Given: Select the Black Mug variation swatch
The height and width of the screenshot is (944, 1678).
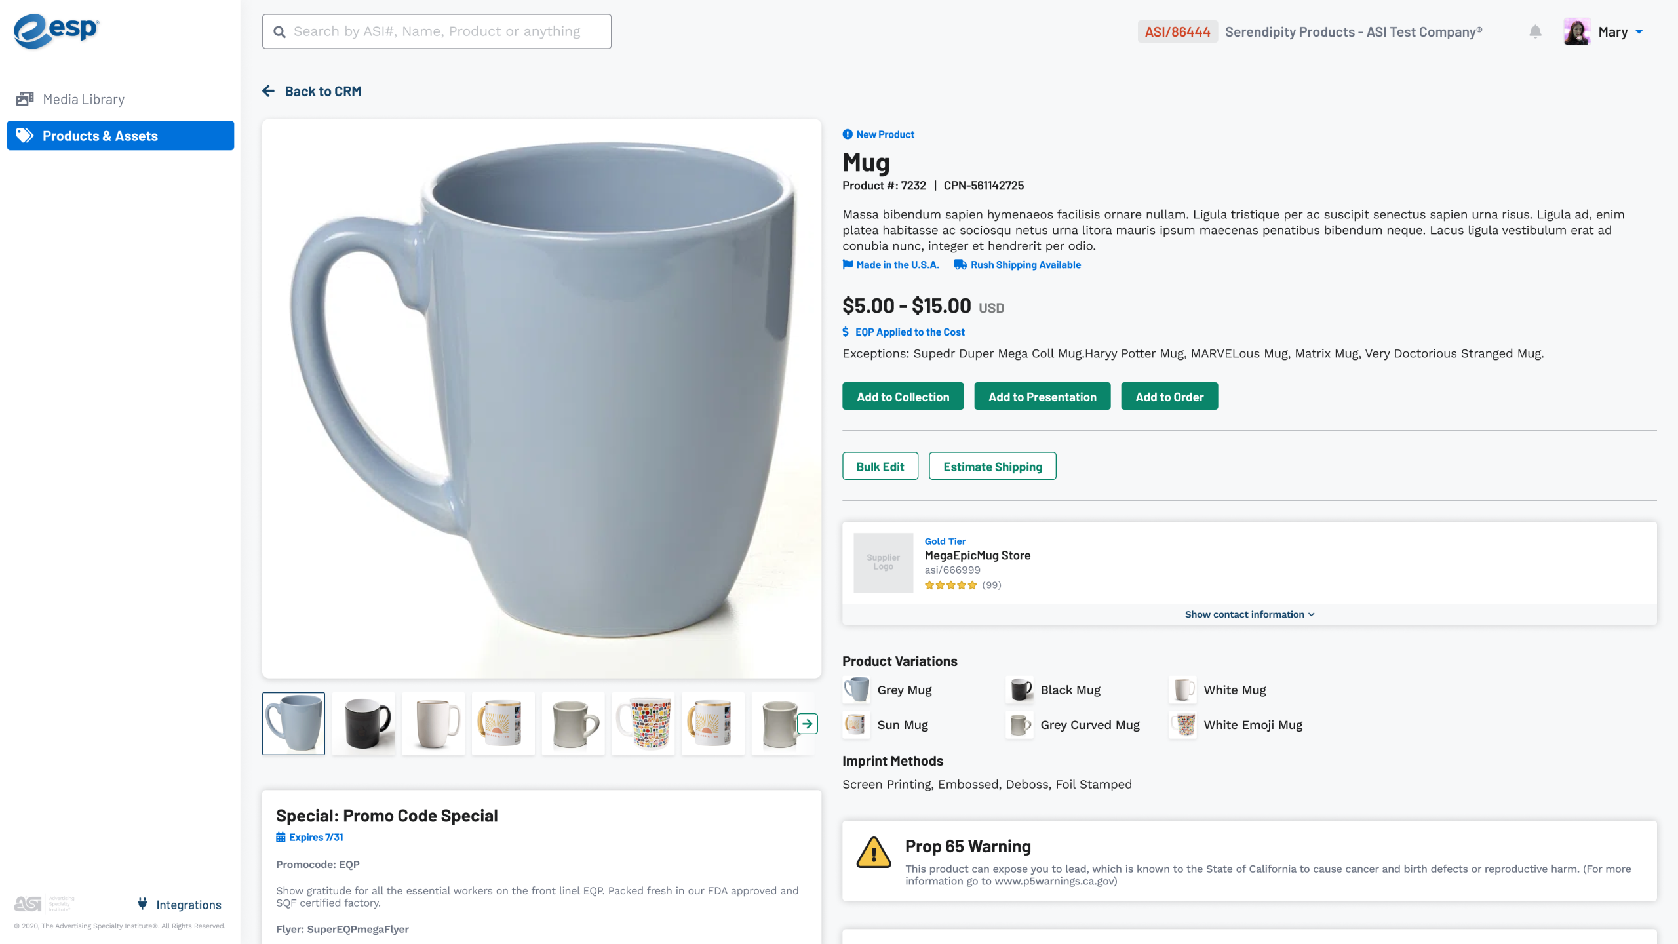Looking at the screenshot, I should pos(1020,690).
